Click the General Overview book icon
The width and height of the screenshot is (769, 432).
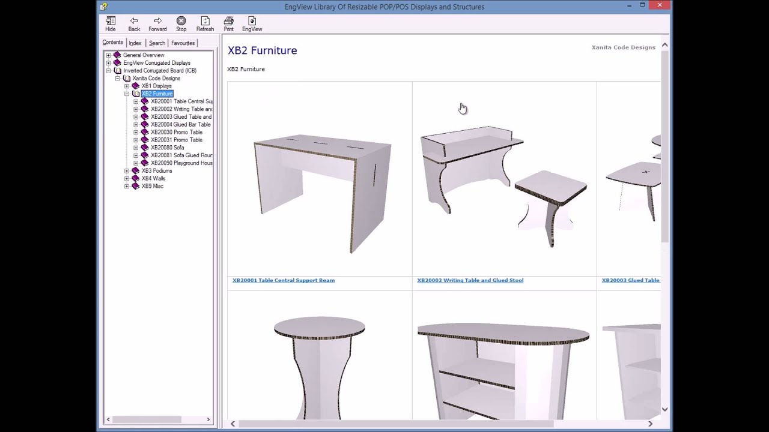coord(117,55)
